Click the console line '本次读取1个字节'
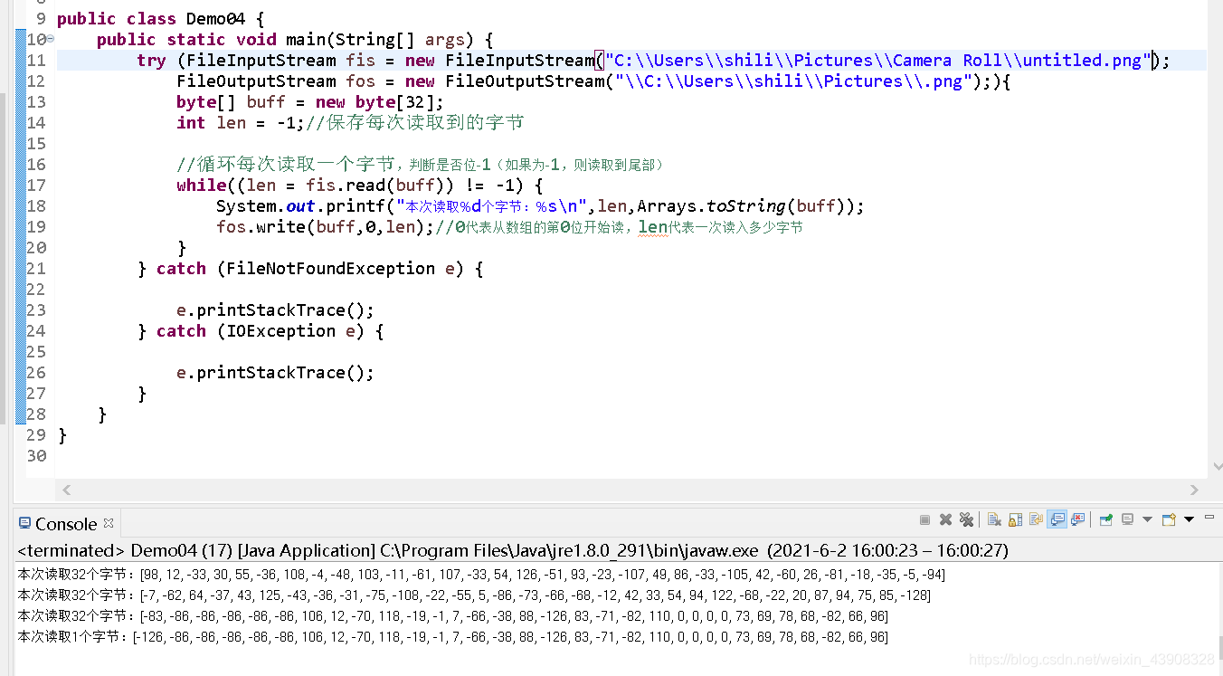 point(453,637)
